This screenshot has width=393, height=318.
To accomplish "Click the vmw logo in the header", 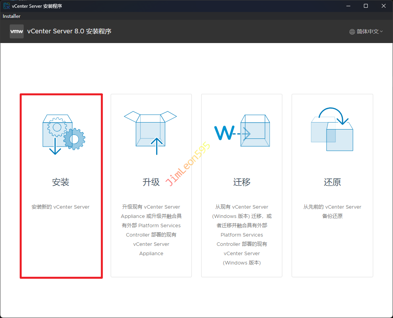I will click(x=17, y=31).
